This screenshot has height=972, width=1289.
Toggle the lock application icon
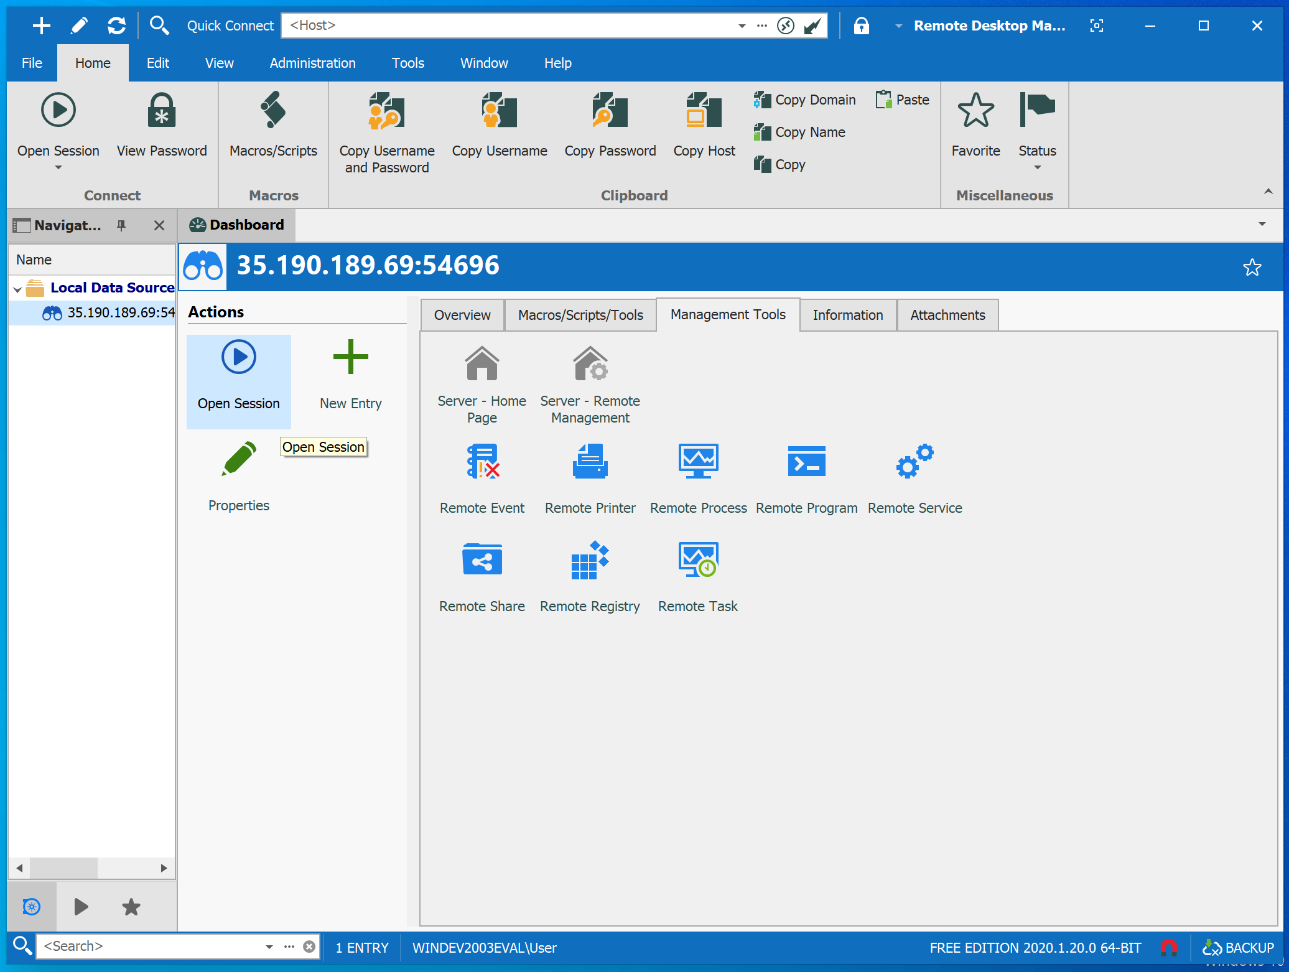point(861,26)
